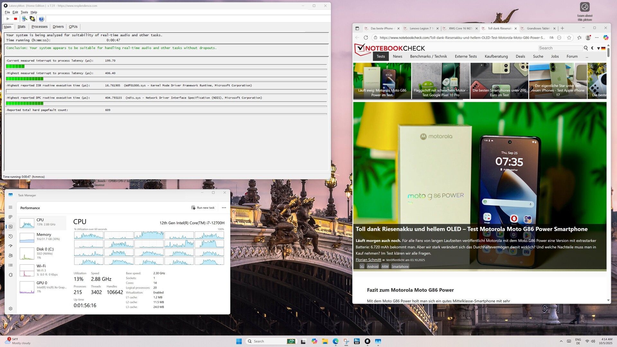617x347 pixels.
Task: Open Copilot icon in Edge toolbar
Action: (x=605, y=38)
